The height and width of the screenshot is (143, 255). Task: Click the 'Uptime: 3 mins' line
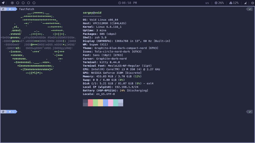(x=95, y=30)
